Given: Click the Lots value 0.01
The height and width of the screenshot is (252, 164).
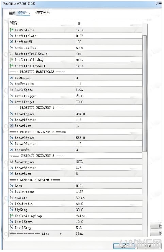Looking at the screenshot, I should 79,186.
